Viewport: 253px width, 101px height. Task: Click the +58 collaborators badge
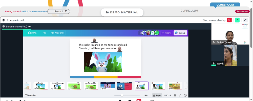[x=140, y=33]
